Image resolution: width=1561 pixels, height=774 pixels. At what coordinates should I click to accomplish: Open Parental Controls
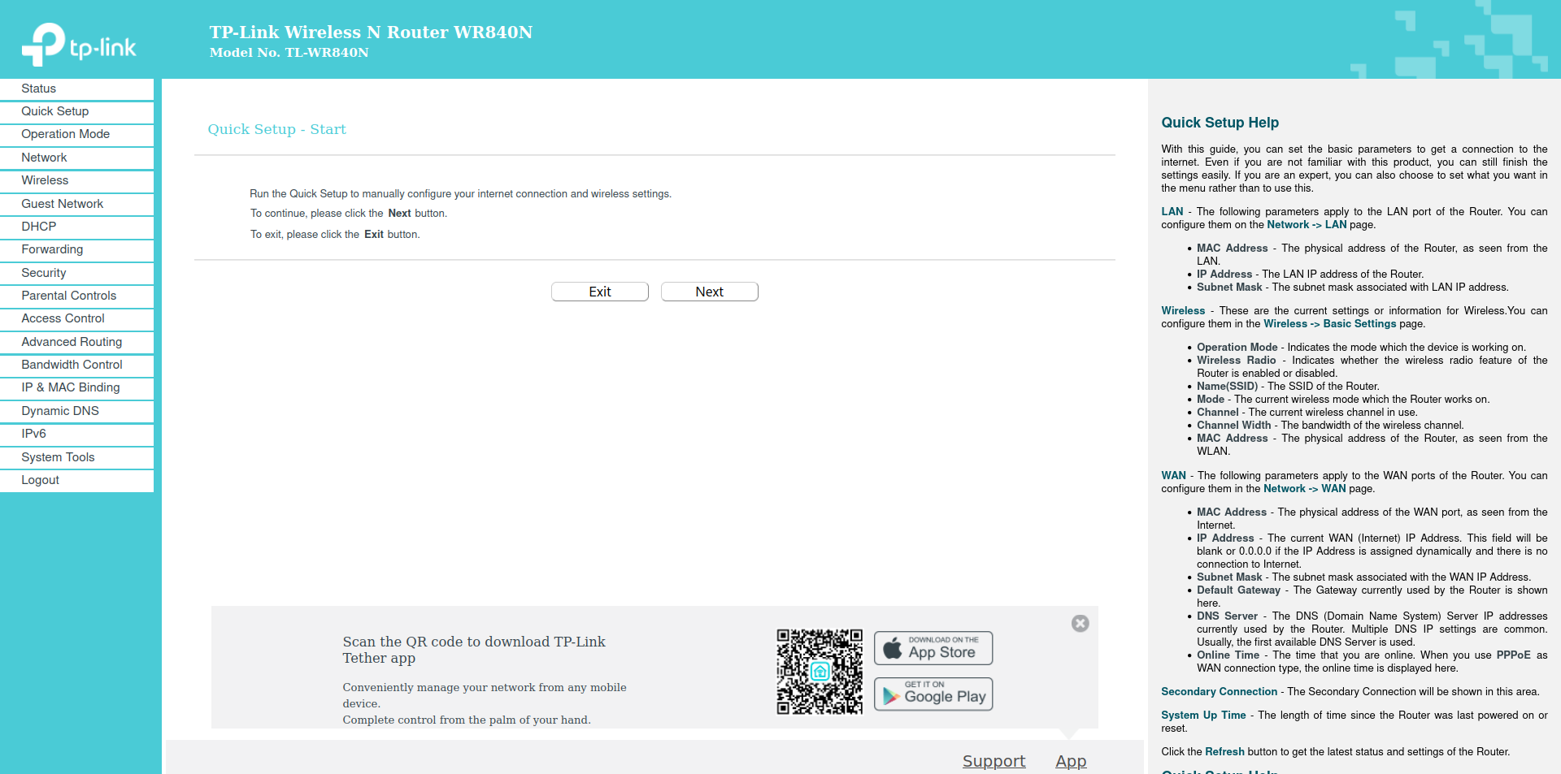[x=68, y=296]
